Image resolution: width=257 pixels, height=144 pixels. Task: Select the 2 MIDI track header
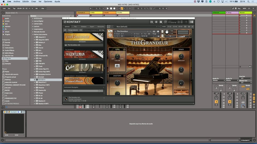(x=96, y=13)
